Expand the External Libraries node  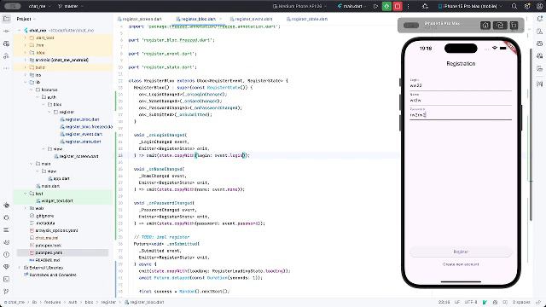[x=20, y=268]
